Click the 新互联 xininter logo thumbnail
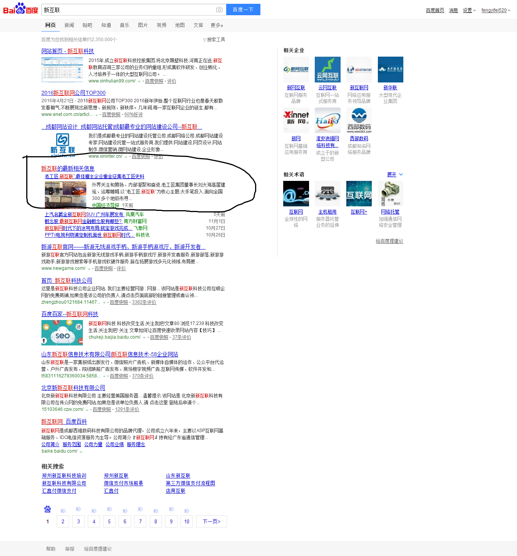Image resolution: width=517 pixels, height=556 pixels. pyautogui.click(x=62, y=145)
